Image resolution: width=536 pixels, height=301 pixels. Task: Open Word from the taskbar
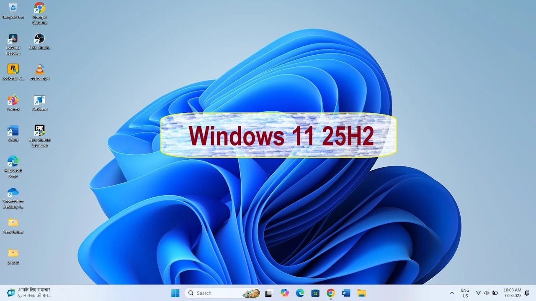346,293
